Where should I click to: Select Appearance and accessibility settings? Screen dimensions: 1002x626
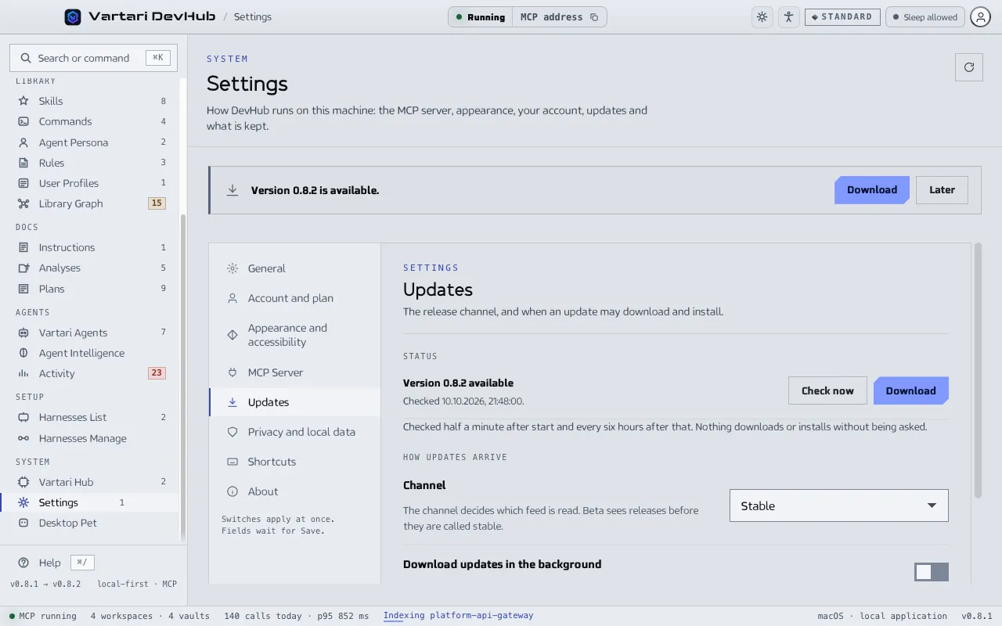pyautogui.click(x=295, y=335)
